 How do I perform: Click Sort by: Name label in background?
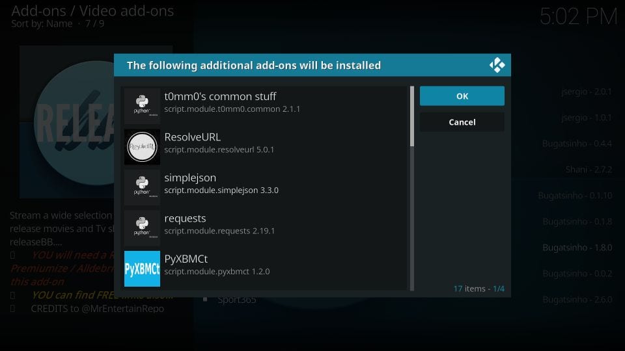[x=42, y=24]
